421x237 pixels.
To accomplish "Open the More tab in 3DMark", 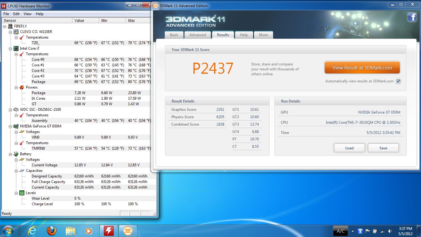I will pos(264,35).
